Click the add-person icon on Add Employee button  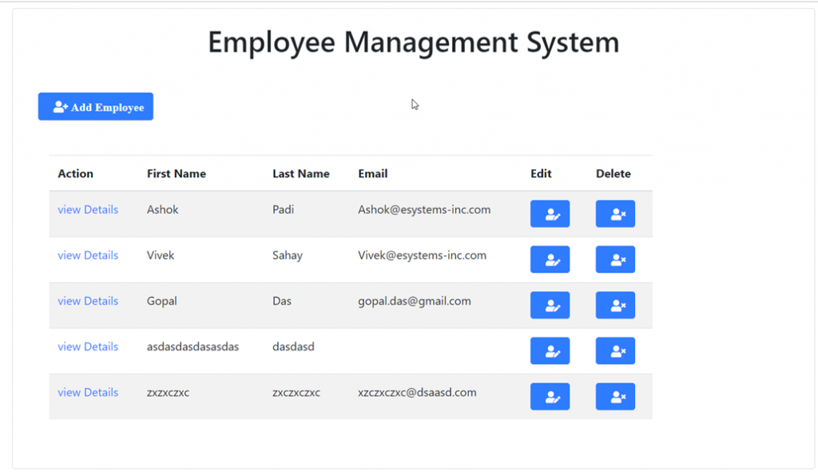(60, 106)
